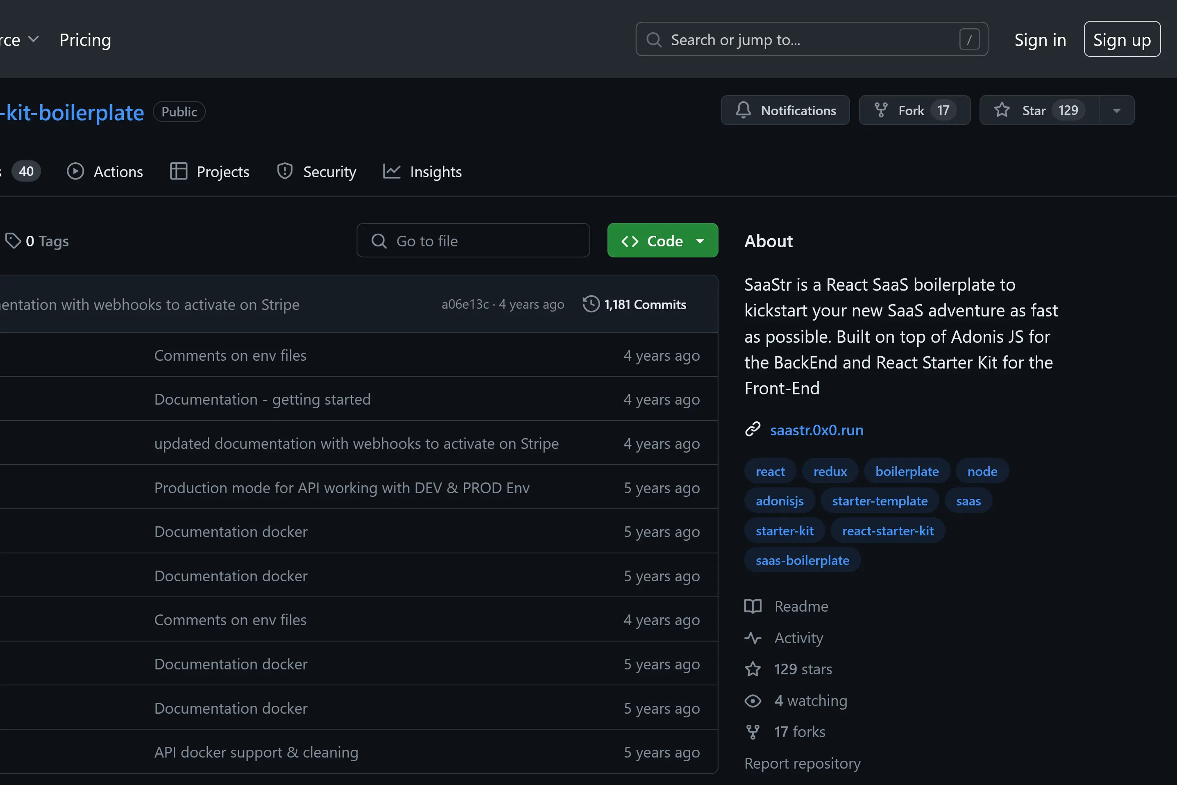
Task: Click the Notifications bell icon
Action: (743, 110)
